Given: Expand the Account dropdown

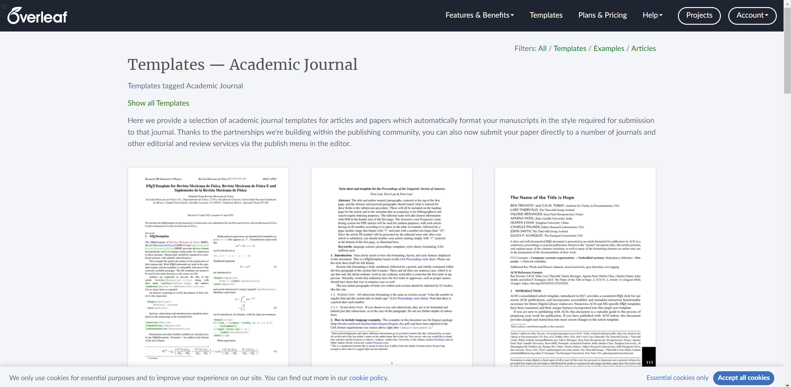Looking at the screenshot, I should [x=752, y=15].
